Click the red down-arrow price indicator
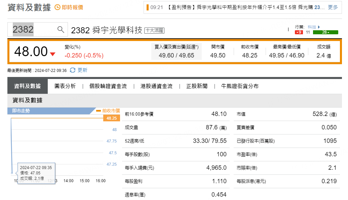This screenshot has width=348, height=200. coord(52,54)
